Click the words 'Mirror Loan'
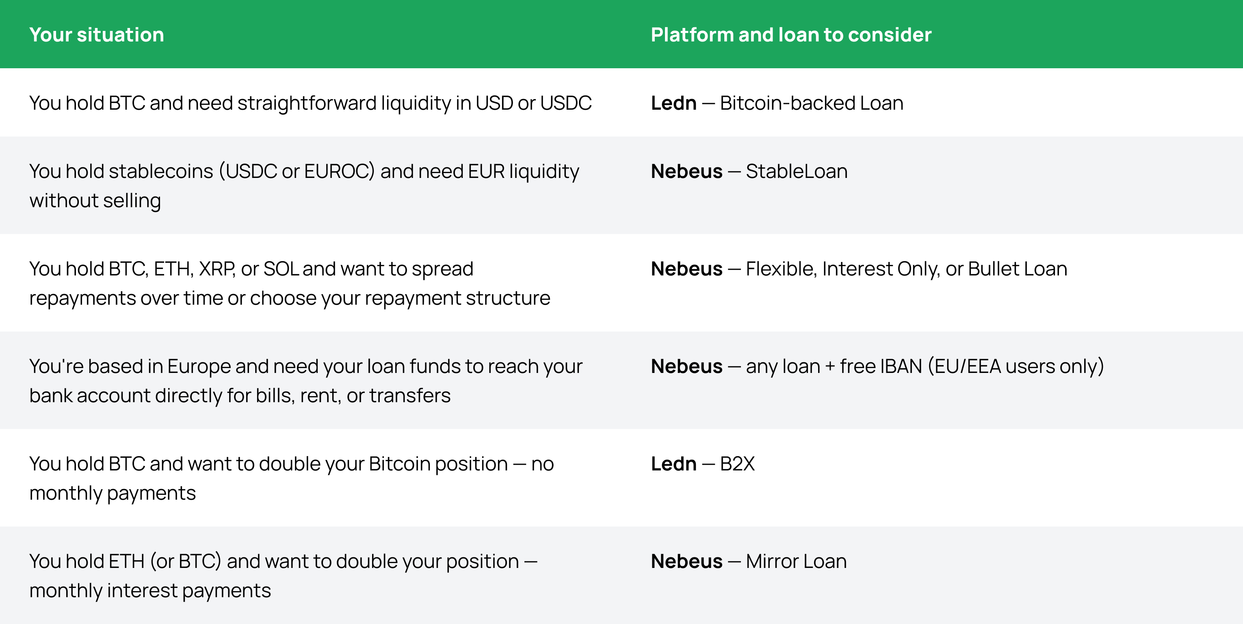 click(x=796, y=561)
